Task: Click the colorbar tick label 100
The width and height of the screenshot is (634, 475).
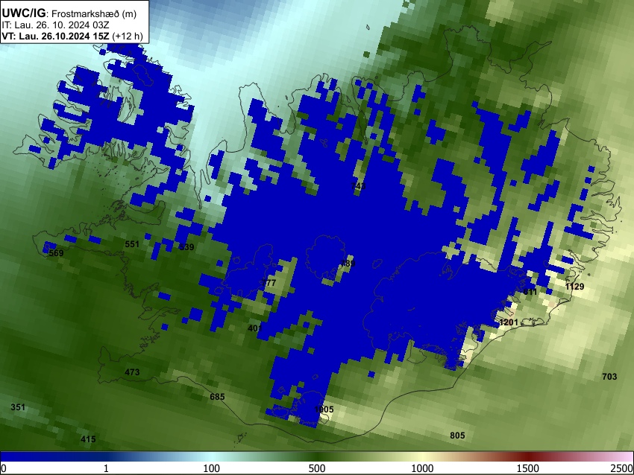Action: point(212,468)
